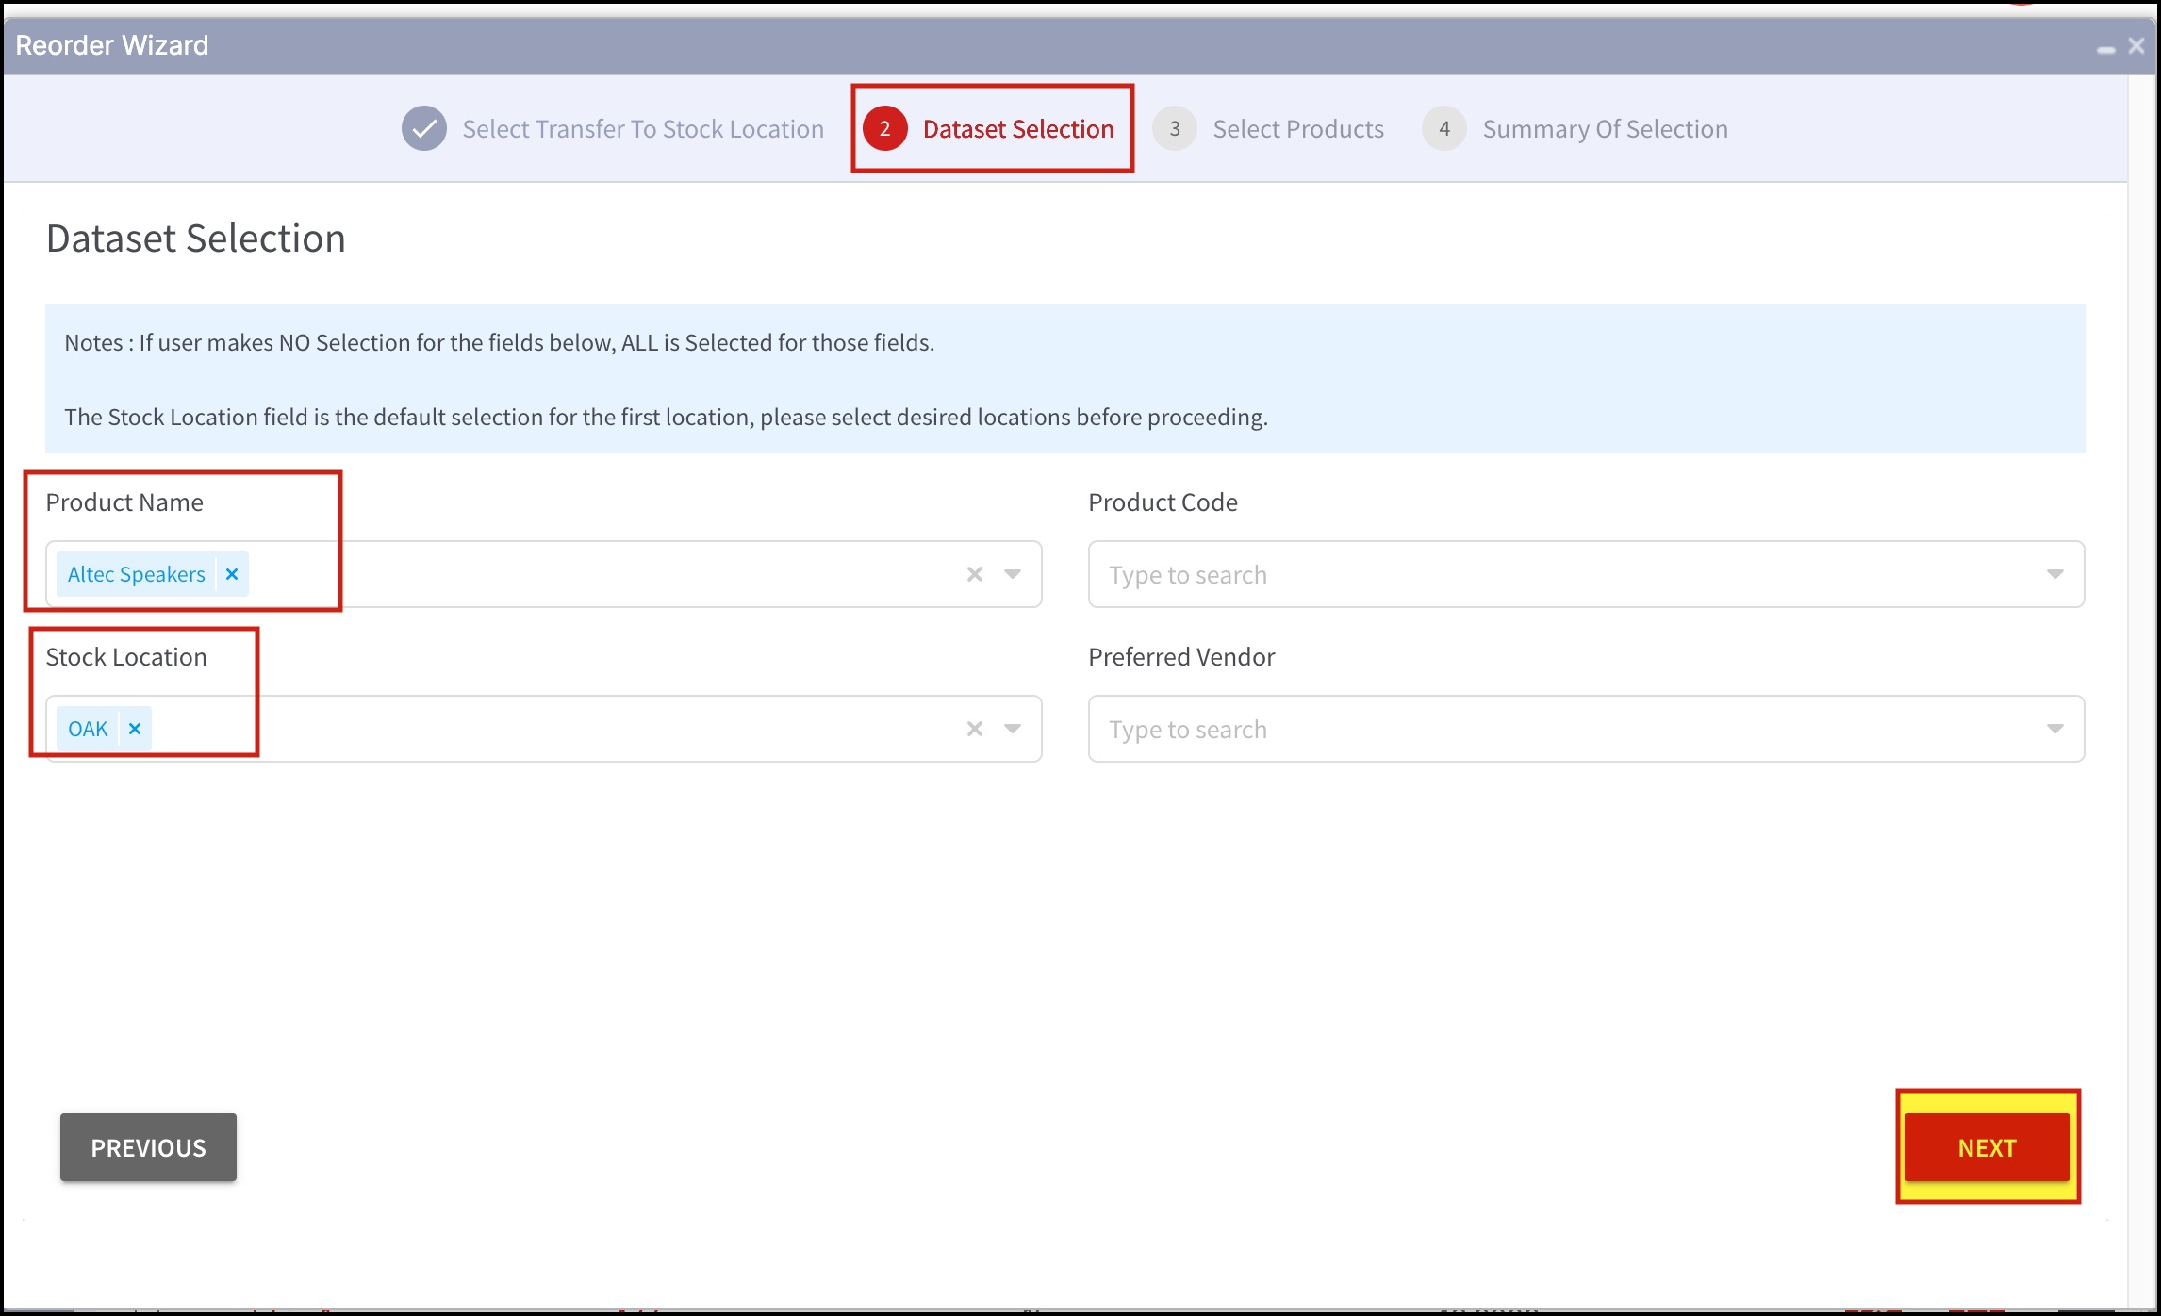Expand the Product Name dropdown arrow
The height and width of the screenshot is (1316, 2161).
tap(1013, 574)
